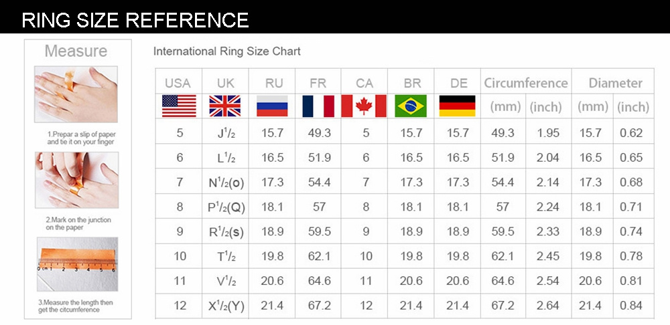Click USA size 5 cell
This screenshot has width=670, height=325.
coord(180,133)
